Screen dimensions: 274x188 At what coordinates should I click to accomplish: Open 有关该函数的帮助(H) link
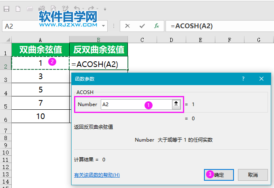click(x=97, y=175)
